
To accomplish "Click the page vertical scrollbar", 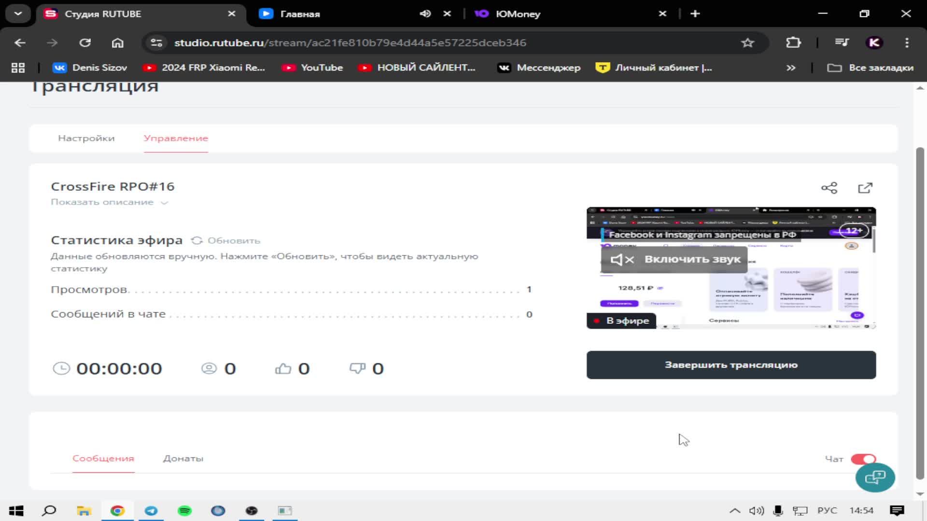I will point(920,314).
